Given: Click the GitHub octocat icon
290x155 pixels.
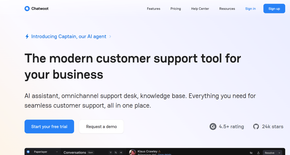Looking at the screenshot, I should pyautogui.click(x=256, y=127).
